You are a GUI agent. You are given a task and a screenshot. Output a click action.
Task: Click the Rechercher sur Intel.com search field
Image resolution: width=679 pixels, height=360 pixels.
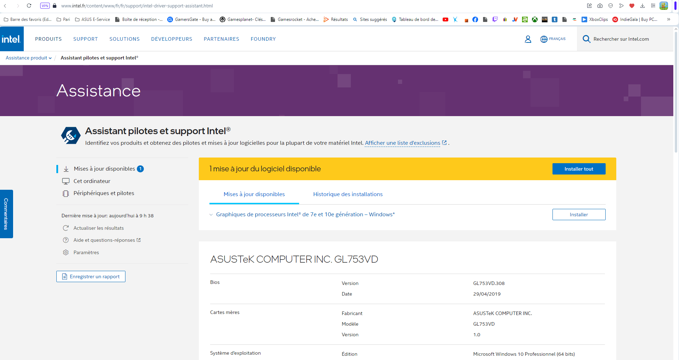coord(625,39)
